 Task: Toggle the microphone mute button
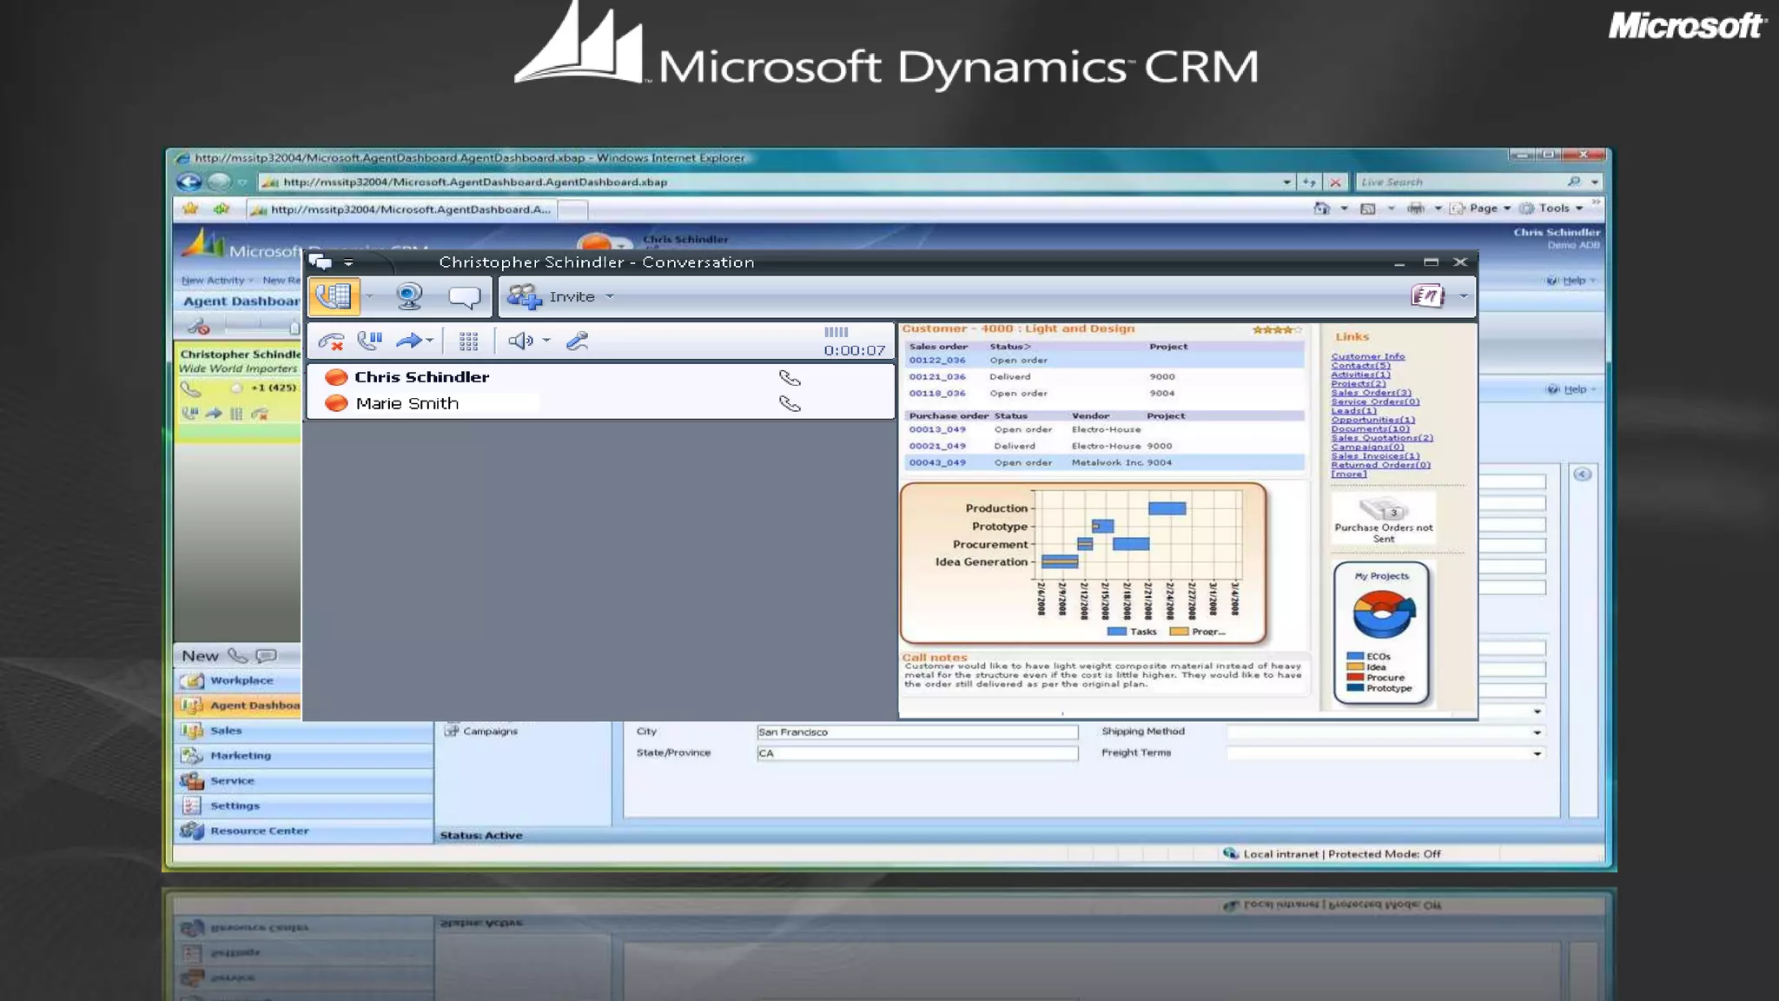click(577, 341)
